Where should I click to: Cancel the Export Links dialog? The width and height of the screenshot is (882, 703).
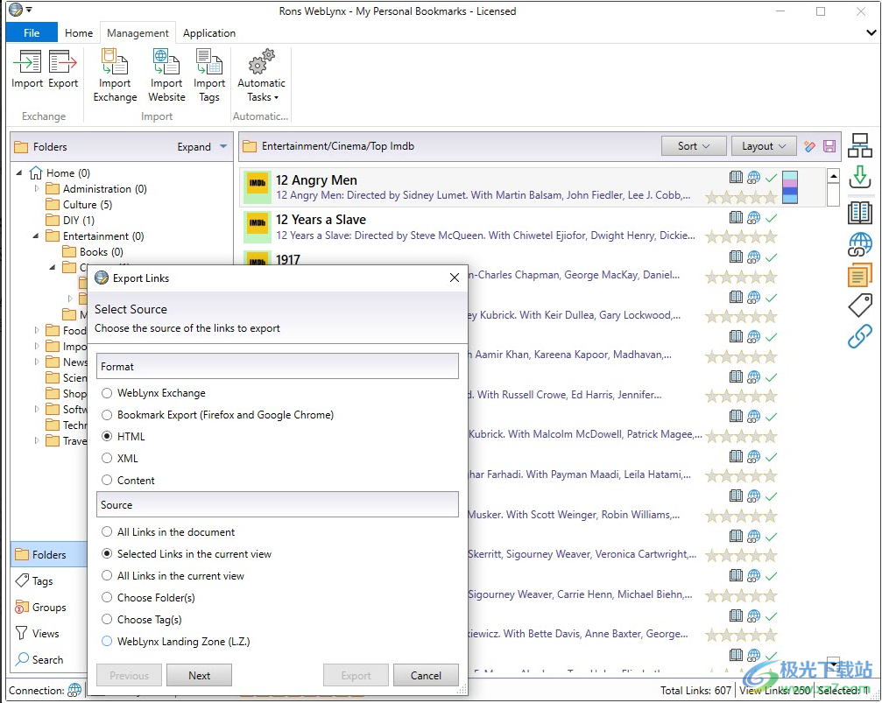pyautogui.click(x=426, y=675)
